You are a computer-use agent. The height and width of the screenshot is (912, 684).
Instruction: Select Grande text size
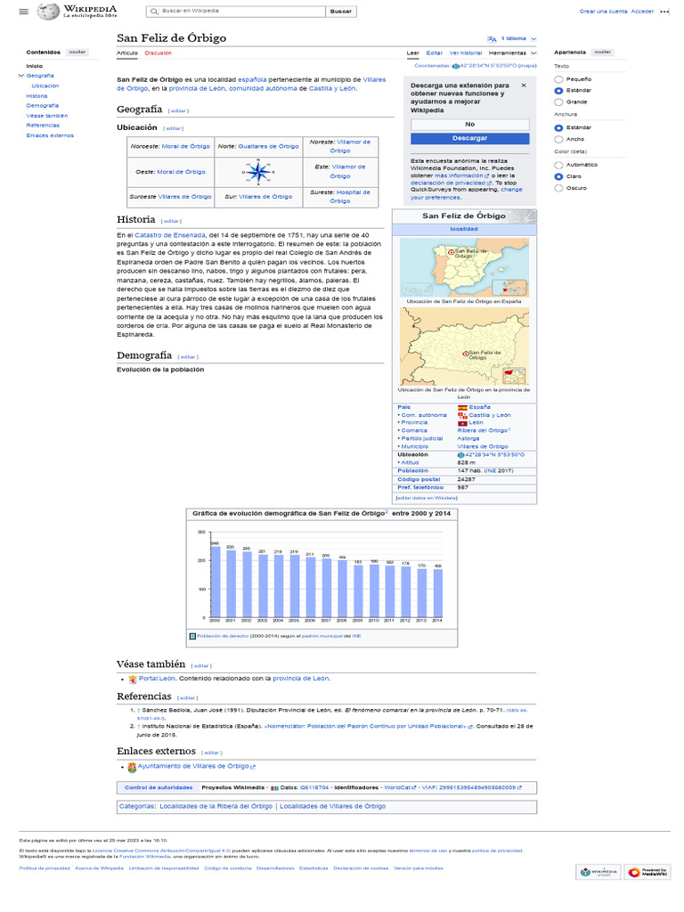(558, 102)
